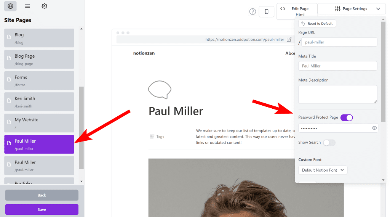390x217 pixels.
Task: Select the My Website page
Action: 39,123
